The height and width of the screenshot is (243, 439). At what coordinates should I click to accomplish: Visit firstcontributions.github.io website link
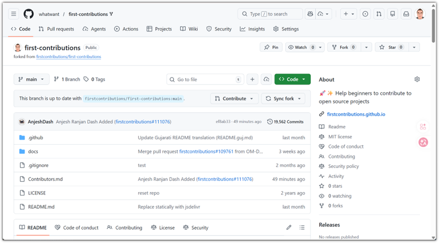tap(356, 114)
